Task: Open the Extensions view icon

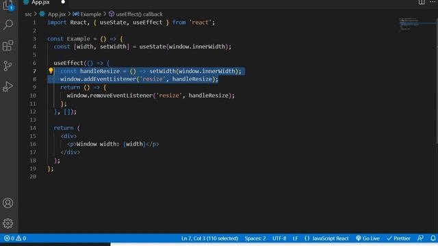Action: click(x=8, y=46)
